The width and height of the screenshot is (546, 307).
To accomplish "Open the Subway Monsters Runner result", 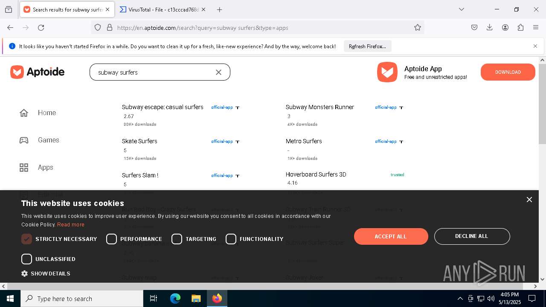I will coord(320,107).
